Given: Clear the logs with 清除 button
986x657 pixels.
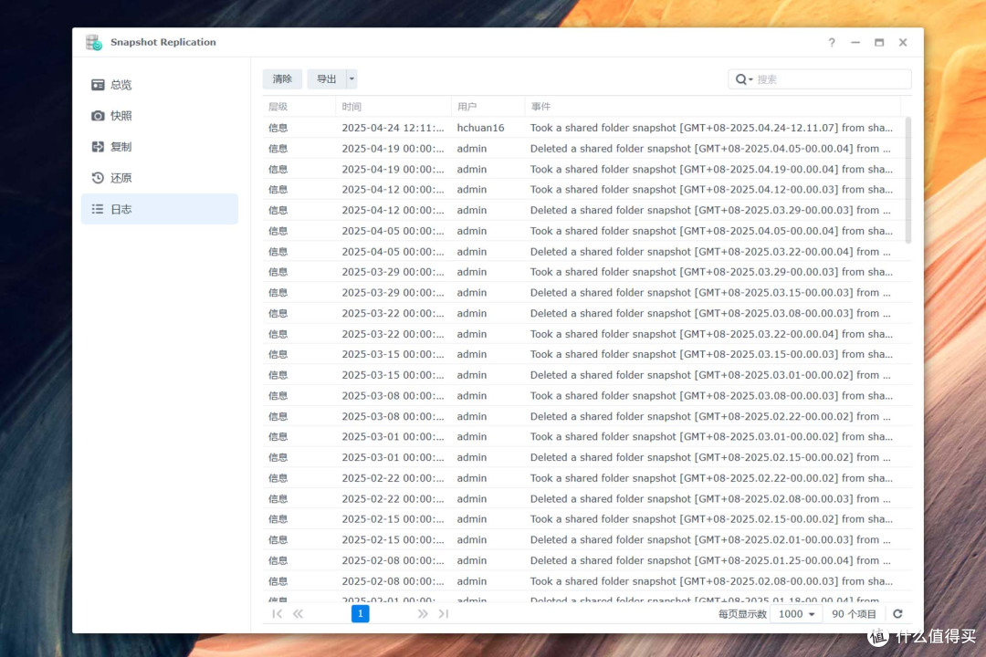Looking at the screenshot, I should click(x=282, y=78).
